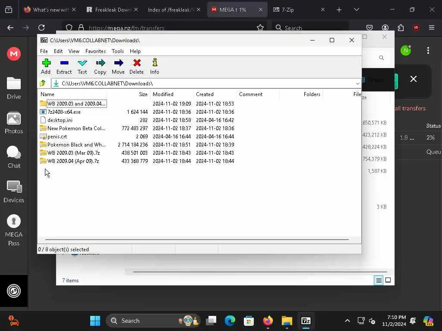Screen dimensions: 442x331
Task: Click the Add button in 7-Zip toolbar
Action: pyautogui.click(x=46, y=67)
